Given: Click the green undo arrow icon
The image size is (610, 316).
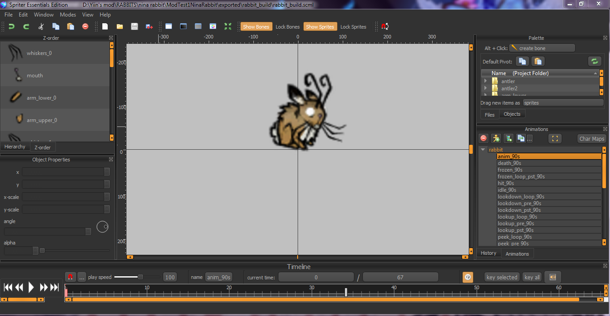Looking at the screenshot, I should pos(12,27).
